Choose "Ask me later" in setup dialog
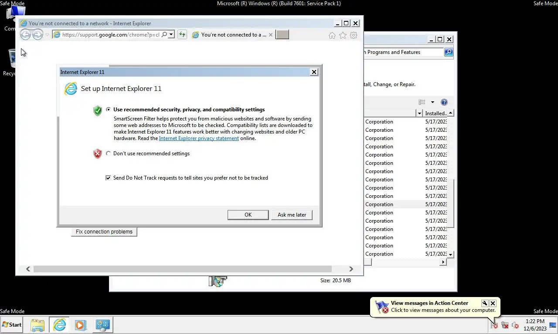This screenshot has height=334, width=558. pyautogui.click(x=292, y=215)
